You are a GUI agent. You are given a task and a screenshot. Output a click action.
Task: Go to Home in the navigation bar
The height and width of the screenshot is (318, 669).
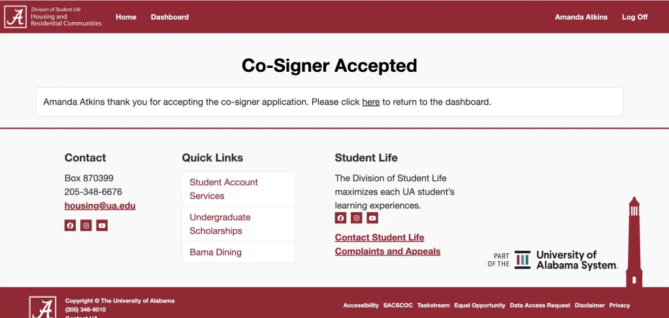[x=126, y=17]
